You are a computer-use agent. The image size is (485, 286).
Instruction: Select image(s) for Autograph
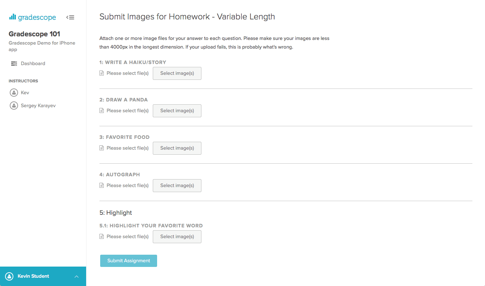pos(177,185)
